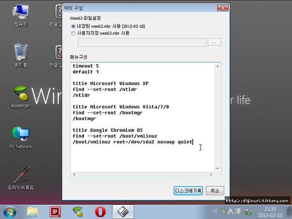This screenshot has width=292, height=219.
Task: Select the custom wee63.mbr radio option
Action: tap(73, 33)
